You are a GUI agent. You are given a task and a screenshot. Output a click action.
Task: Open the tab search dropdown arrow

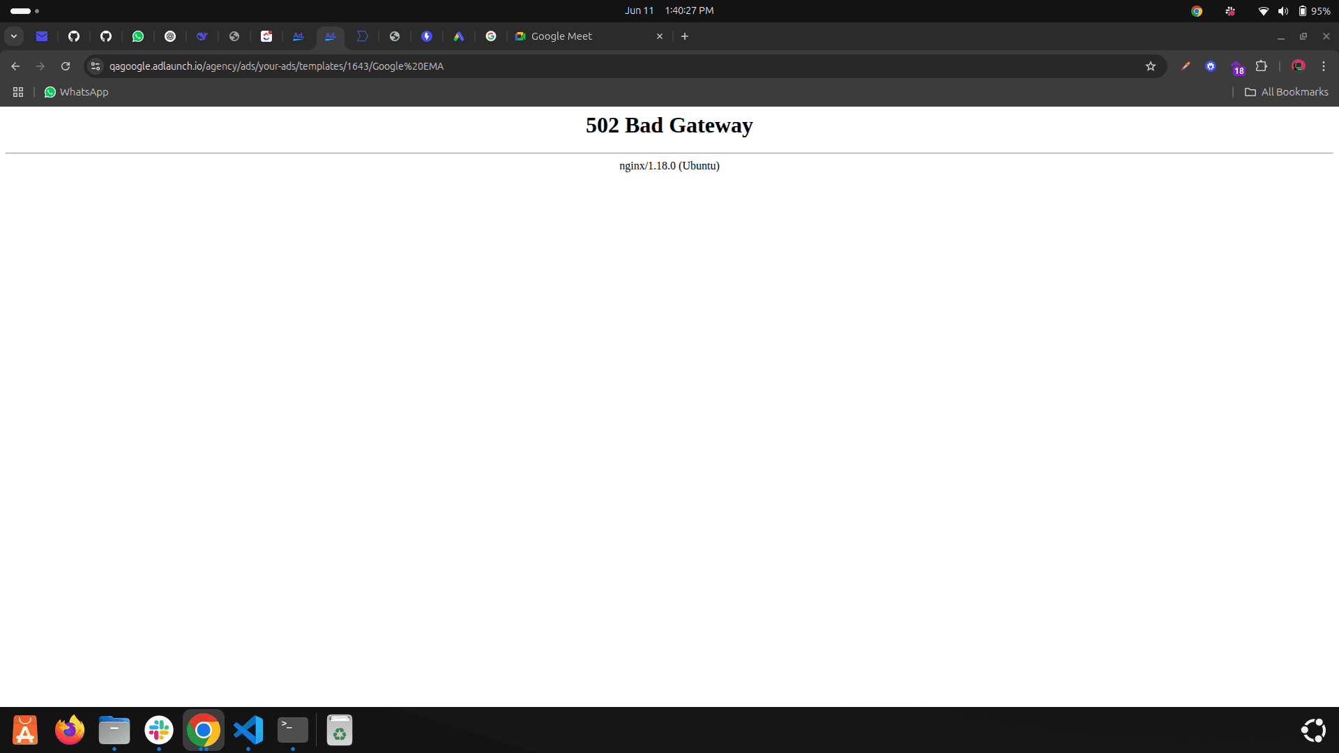click(14, 36)
